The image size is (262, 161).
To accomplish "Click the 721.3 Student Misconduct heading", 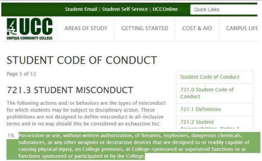I will pos(70,90).
